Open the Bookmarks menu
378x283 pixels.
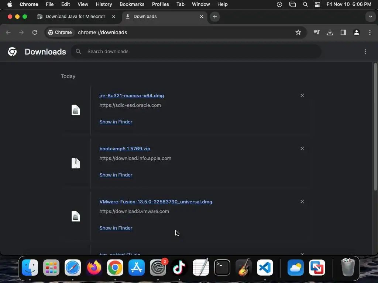point(132,4)
